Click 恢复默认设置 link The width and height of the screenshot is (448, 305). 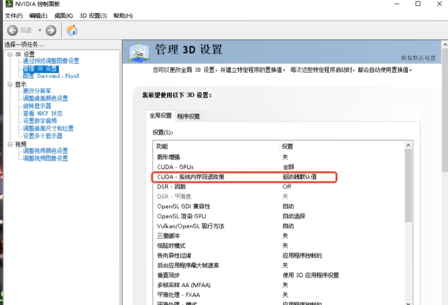(x=418, y=58)
